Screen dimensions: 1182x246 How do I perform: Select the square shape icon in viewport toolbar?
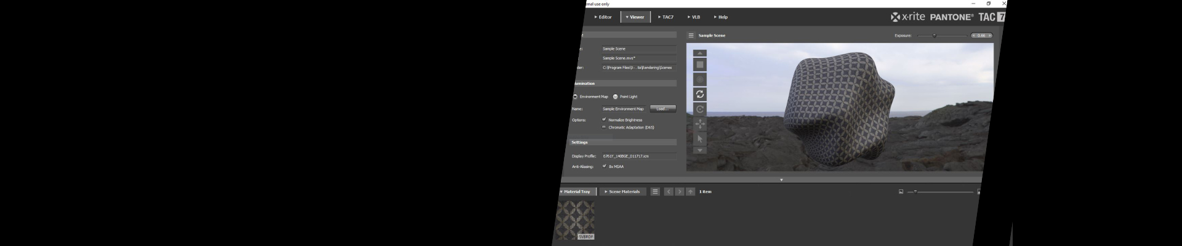(700, 65)
